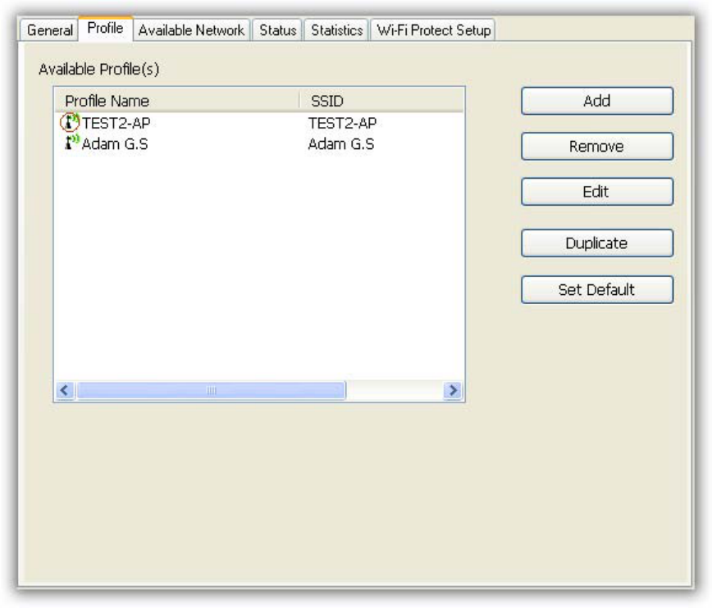Viewport: 712px width, 608px height.
Task: Duplicate the selected profile
Action: click(597, 243)
